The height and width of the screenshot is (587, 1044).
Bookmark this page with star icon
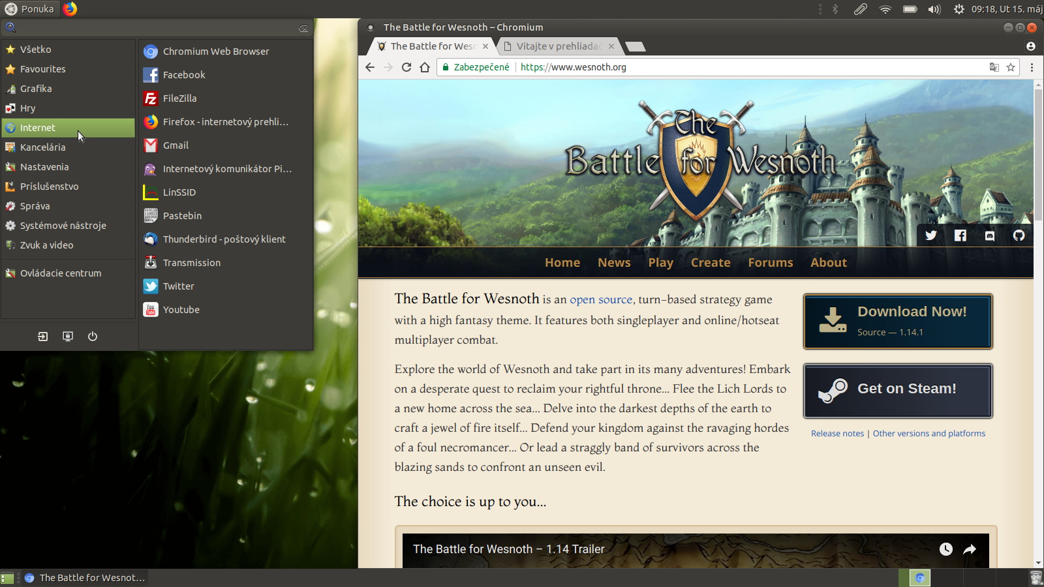[x=1011, y=67]
